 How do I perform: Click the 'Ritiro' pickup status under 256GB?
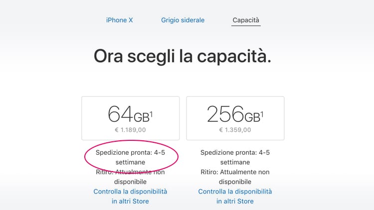point(235,177)
